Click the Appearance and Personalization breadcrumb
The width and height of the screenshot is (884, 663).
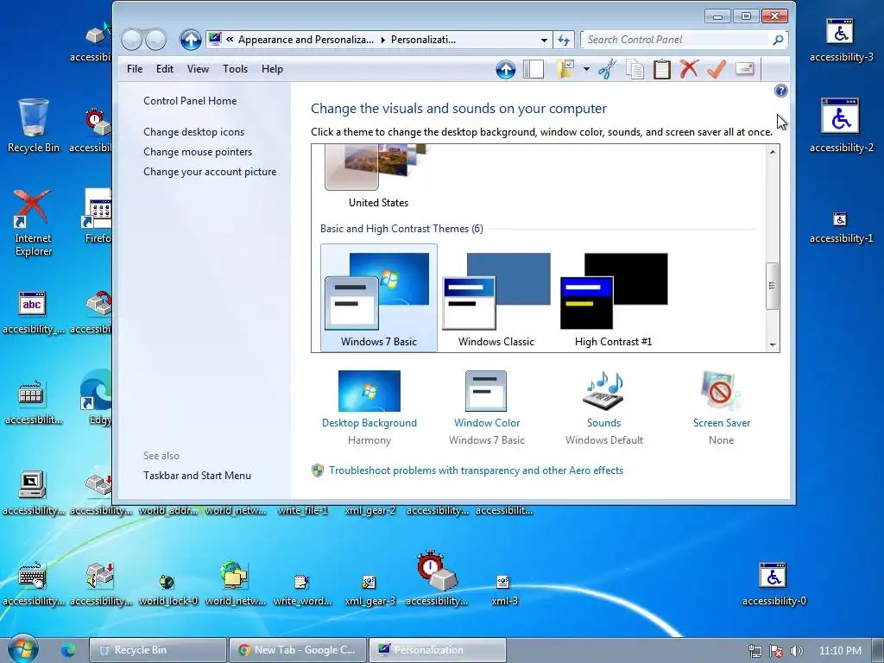[306, 40]
